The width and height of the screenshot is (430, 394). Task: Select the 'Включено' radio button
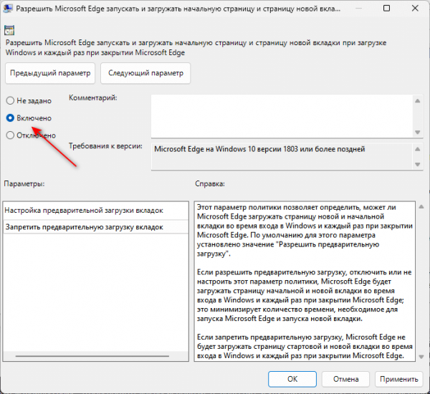pyautogui.click(x=10, y=118)
